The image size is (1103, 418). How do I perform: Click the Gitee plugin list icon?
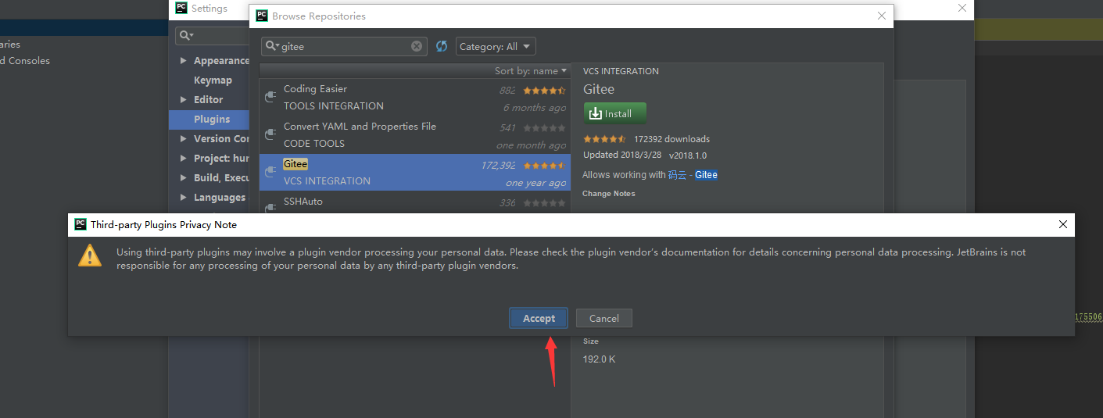(270, 172)
